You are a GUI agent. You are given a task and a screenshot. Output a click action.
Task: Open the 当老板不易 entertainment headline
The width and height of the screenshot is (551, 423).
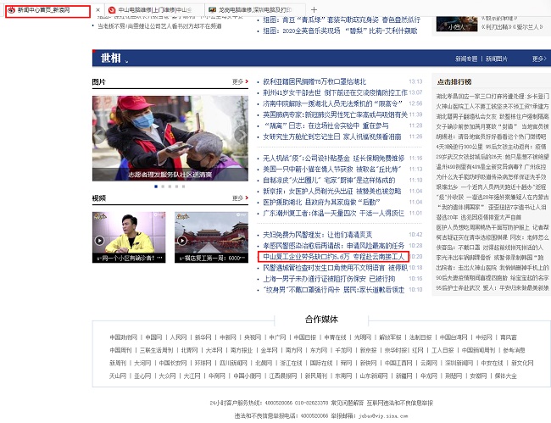159,26
